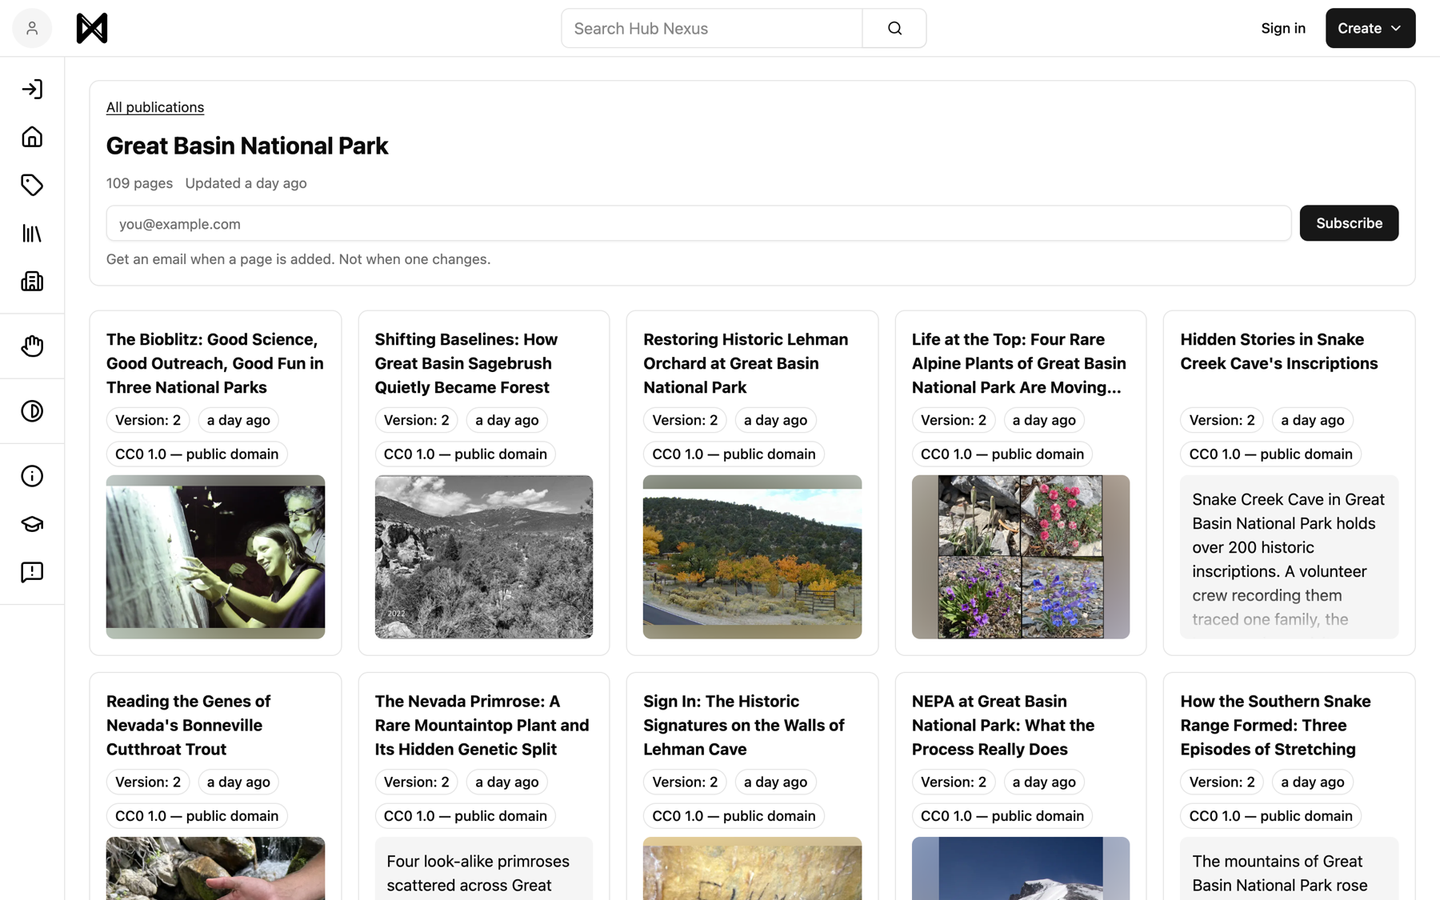This screenshot has width=1440, height=900.
Task: Focus the Search Hub Nexus field
Action: (x=712, y=28)
